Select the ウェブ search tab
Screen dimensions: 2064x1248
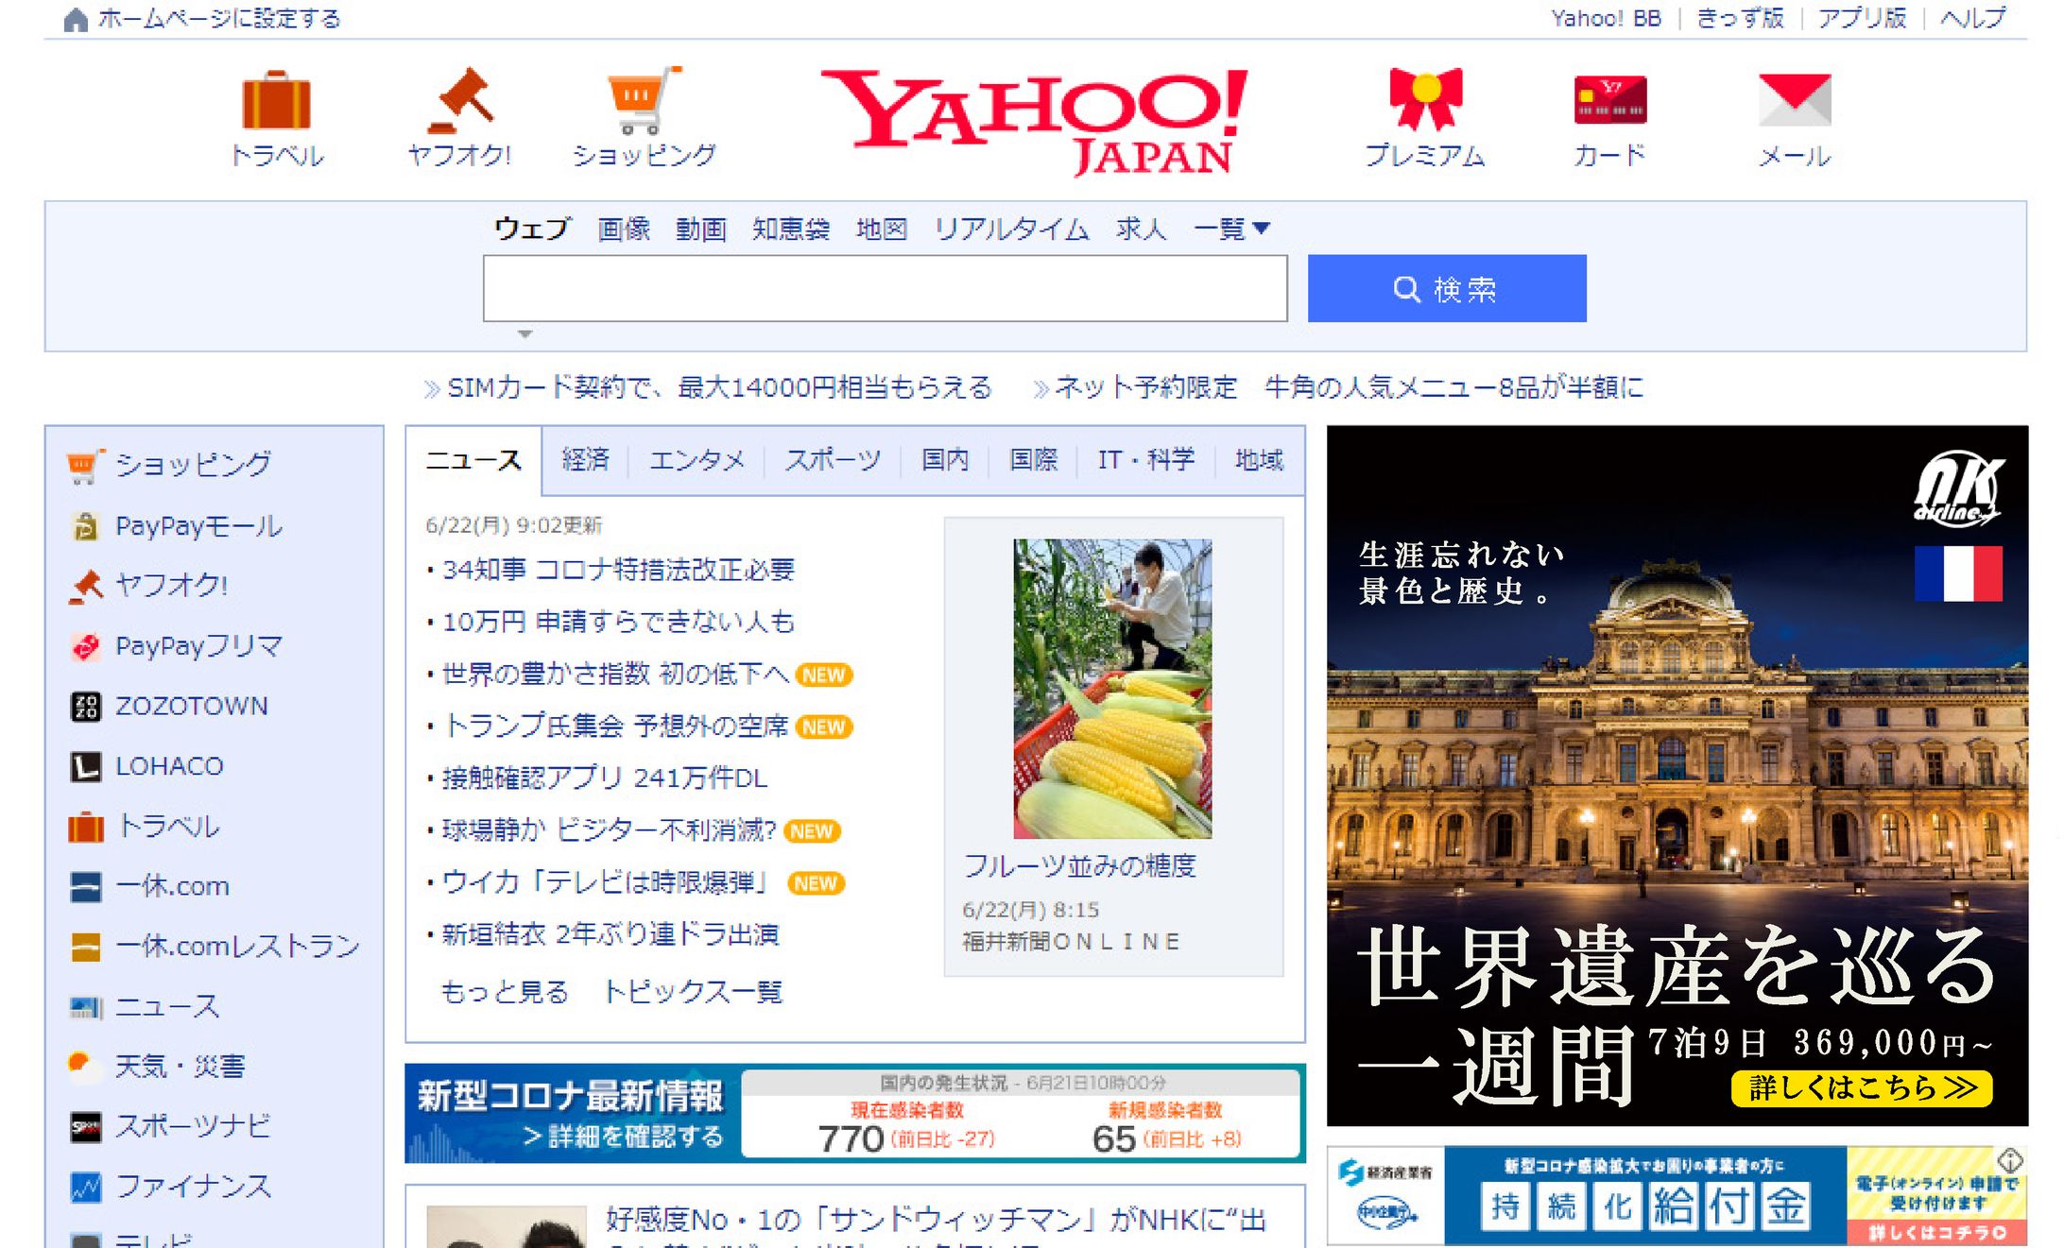pyautogui.click(x=532, y=229)
